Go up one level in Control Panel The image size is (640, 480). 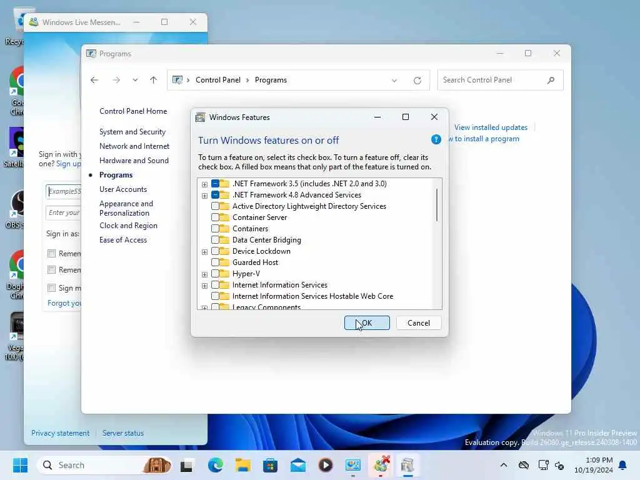[x=154, y=80]
